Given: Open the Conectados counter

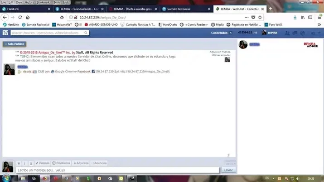Looking at the screenshot, I should point(221,33).
